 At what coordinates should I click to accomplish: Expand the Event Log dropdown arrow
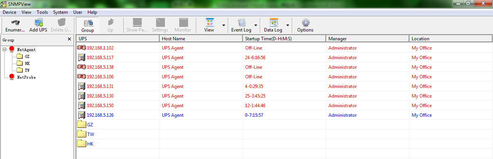point(256,25)
